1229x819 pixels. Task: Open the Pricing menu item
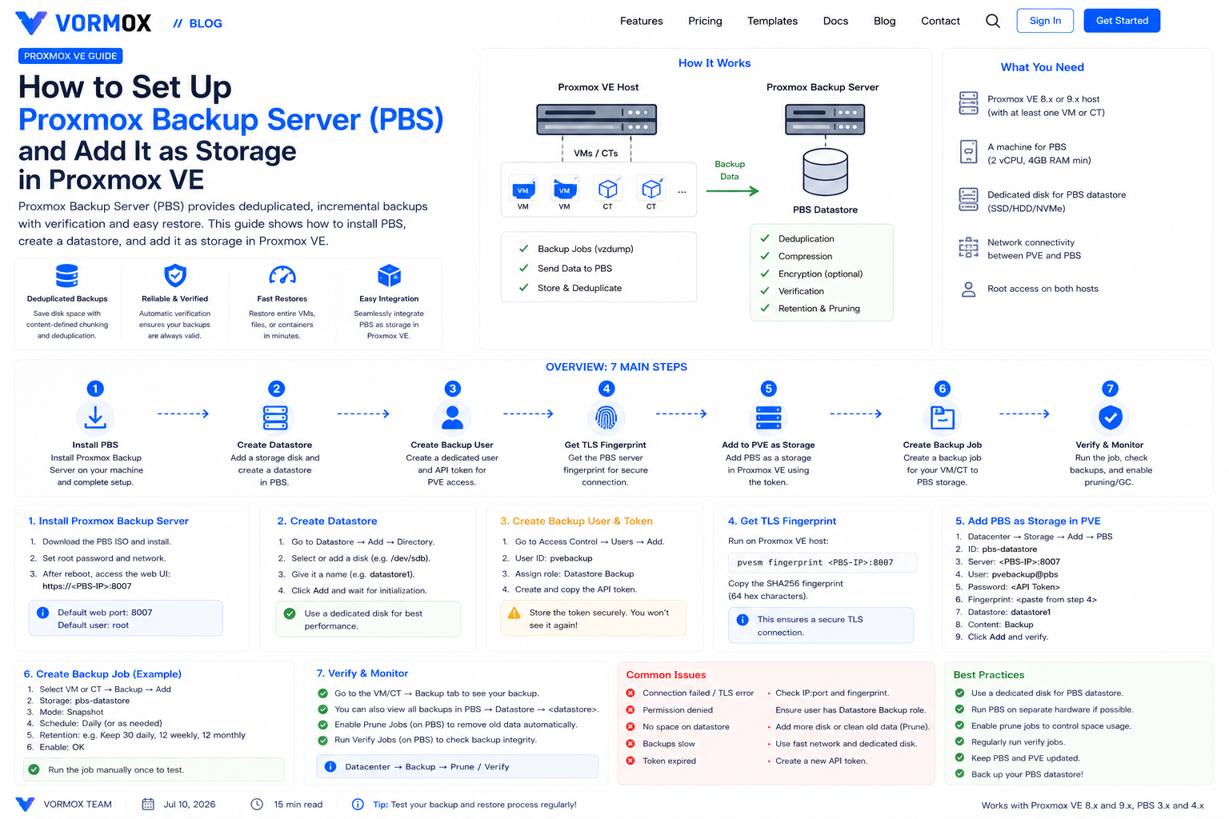coord(705,21)
